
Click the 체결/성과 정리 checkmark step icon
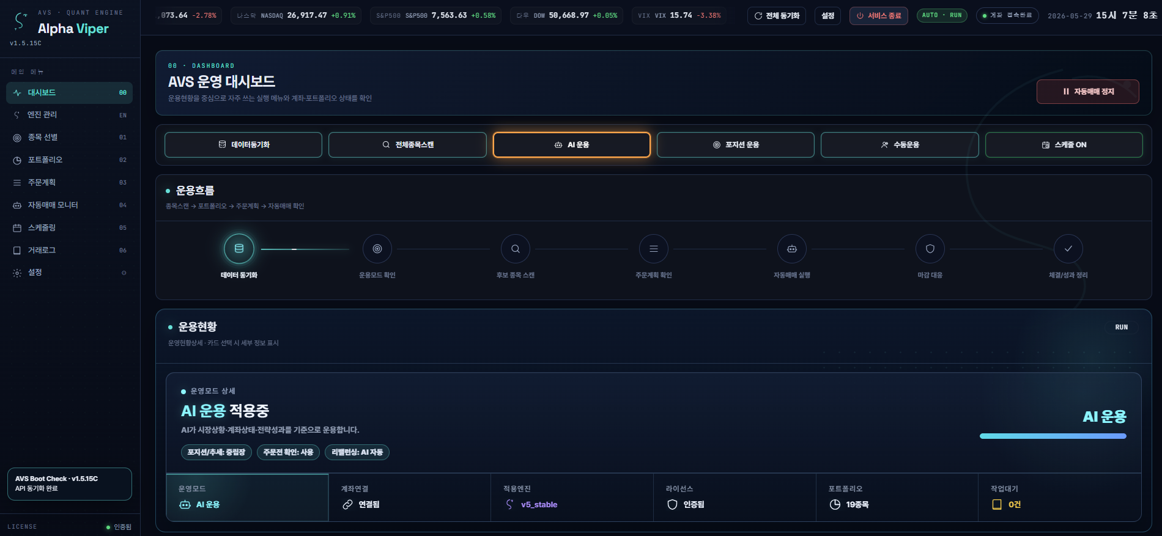pos(1068,249)
